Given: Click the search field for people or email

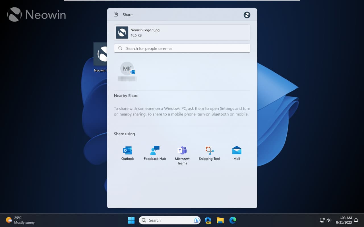Looking at the screenshot, I should coord(182,48).
